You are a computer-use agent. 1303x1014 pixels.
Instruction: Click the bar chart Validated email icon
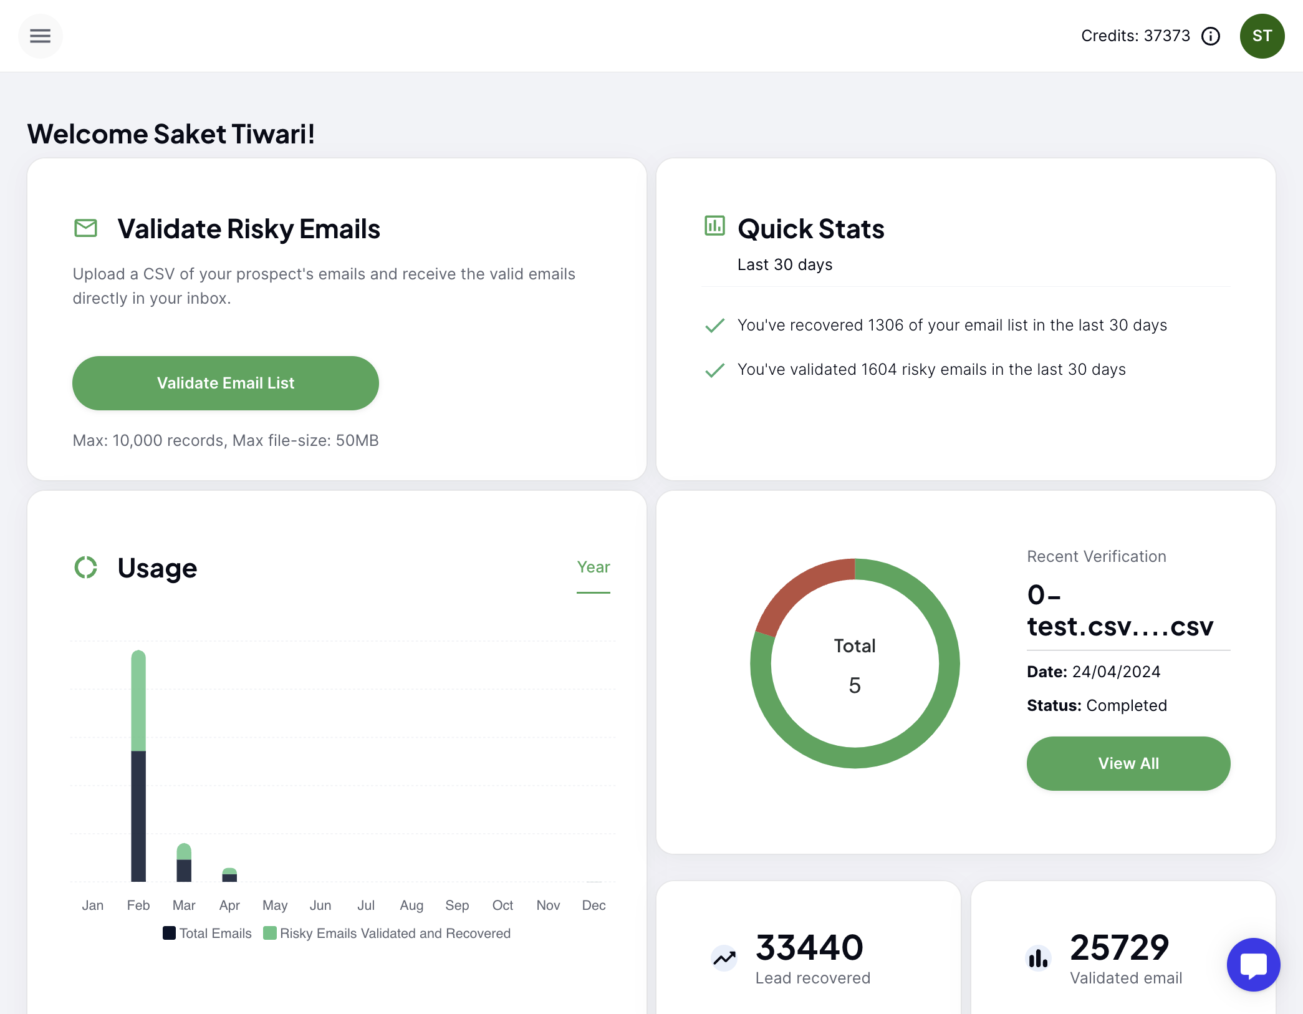[x=1038, y=958]
